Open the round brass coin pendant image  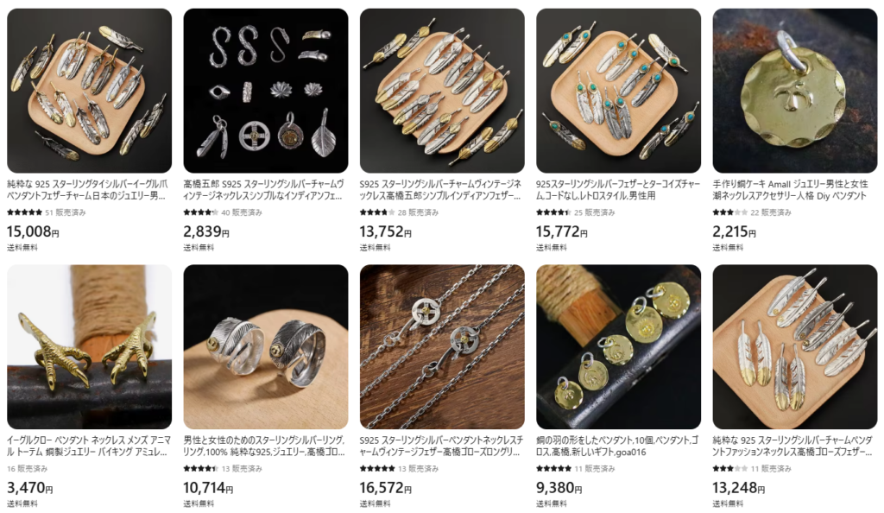point(795,90)
